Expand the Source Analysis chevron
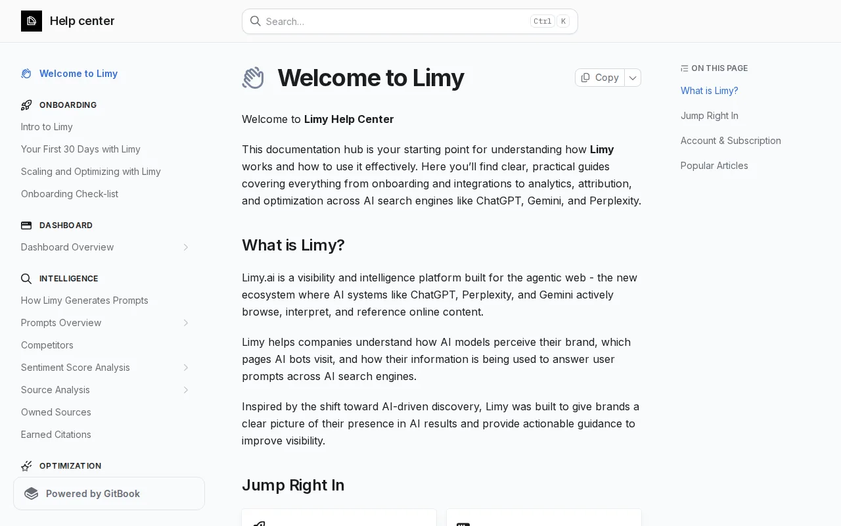Viewport: 841px width, 526px height. click(186, 390)
